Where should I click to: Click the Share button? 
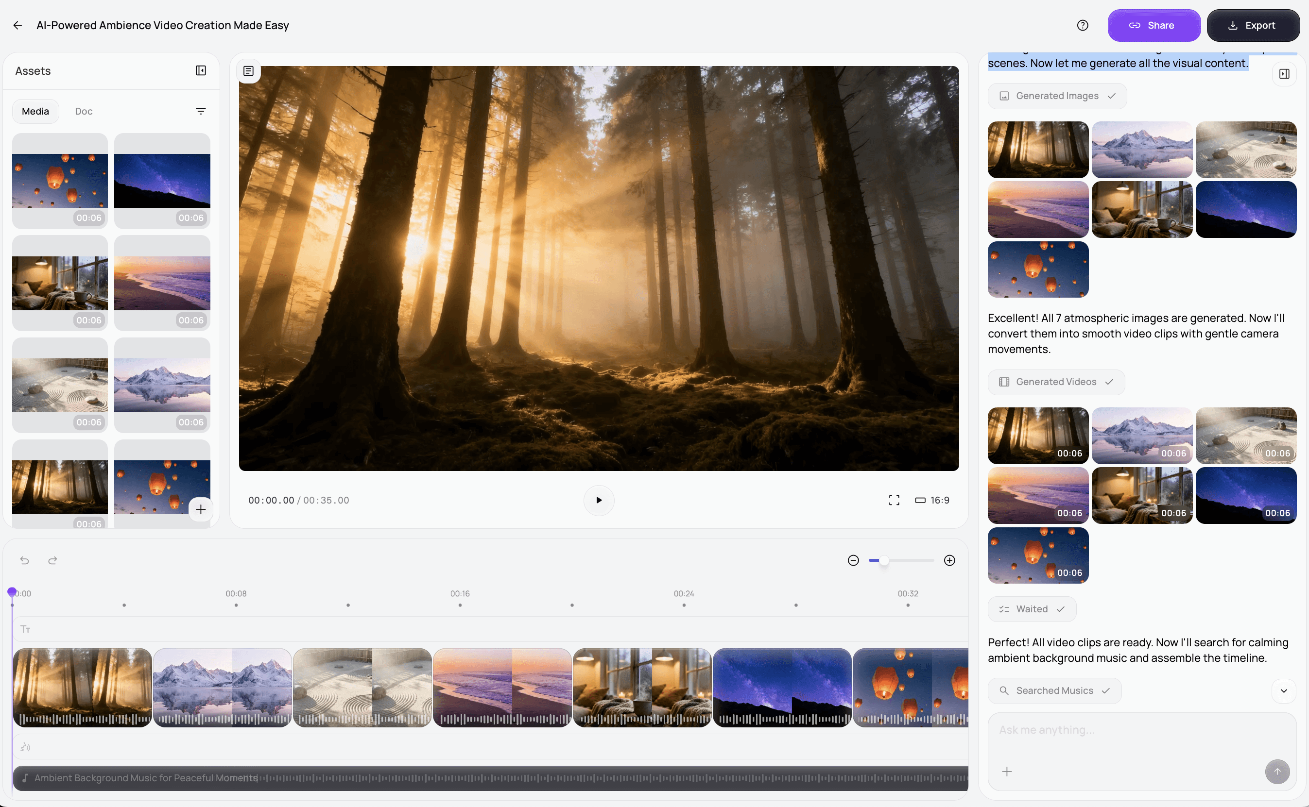coord(1154,25)
